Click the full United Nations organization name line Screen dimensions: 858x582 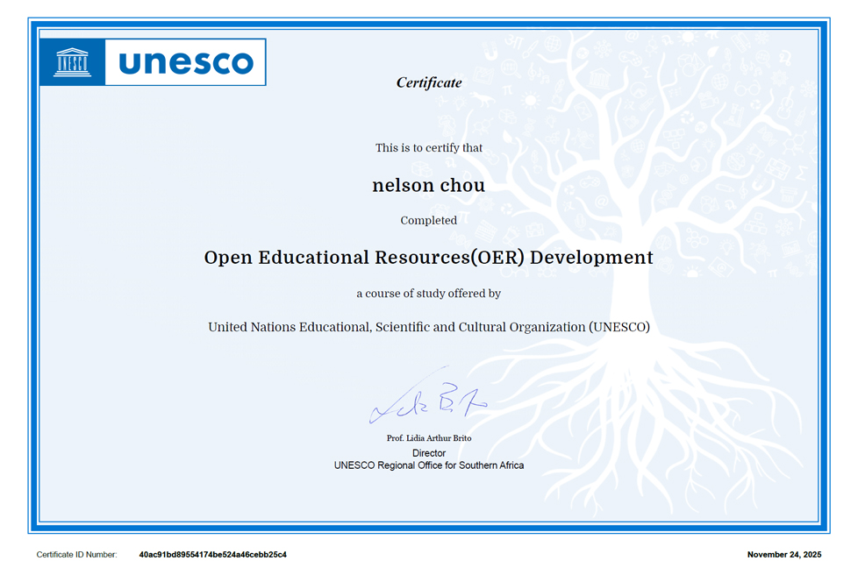[428, 327]
